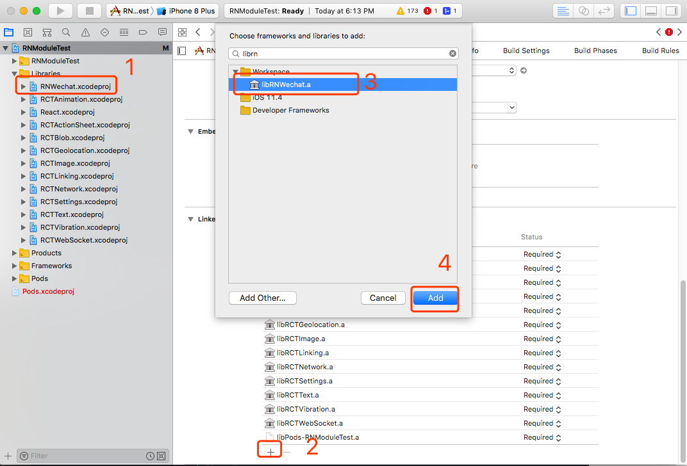Select libRNWechat.a in the list
This screenshot has height=466, width=687.
tap(343, 84)
